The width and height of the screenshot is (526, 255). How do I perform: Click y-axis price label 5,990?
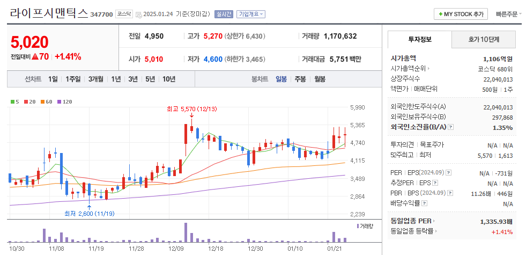358,107
